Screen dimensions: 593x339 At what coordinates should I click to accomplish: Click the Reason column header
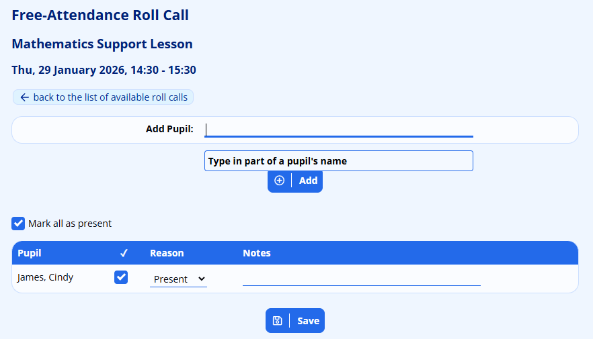click(167, 253)
